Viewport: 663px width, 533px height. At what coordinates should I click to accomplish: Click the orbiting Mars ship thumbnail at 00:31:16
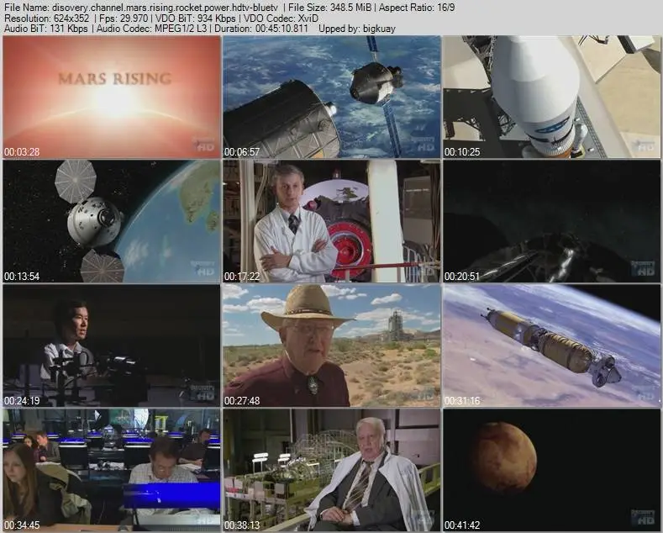551,346
